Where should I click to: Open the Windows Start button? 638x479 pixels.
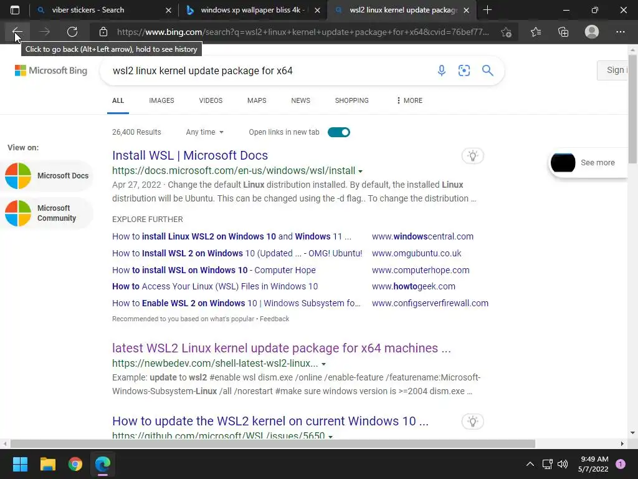tap(20, 464)
